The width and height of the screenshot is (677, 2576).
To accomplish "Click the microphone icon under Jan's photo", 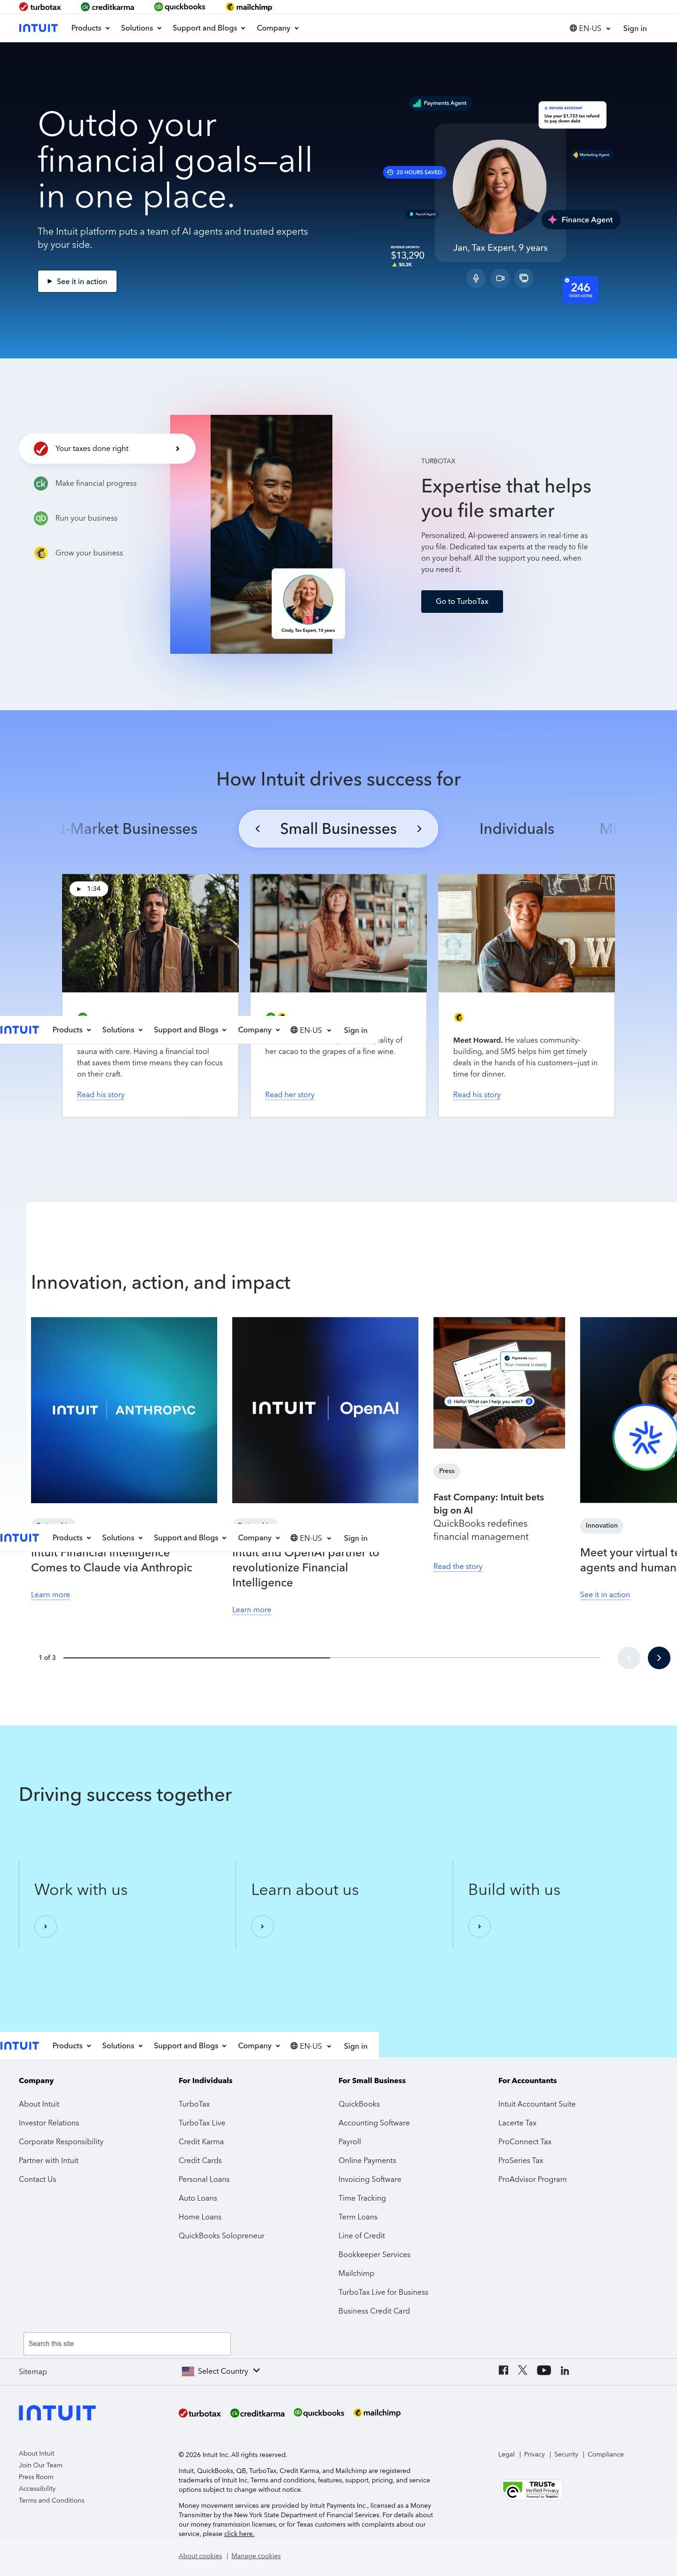I will pos(476,278).
